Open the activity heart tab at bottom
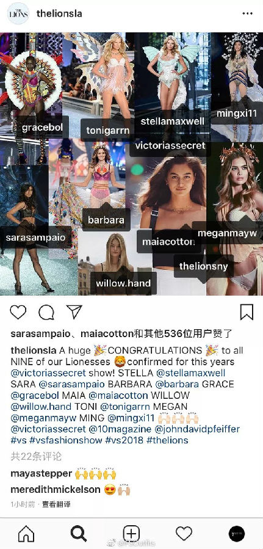The image size is (263, 549). click(x=184, y=534)
